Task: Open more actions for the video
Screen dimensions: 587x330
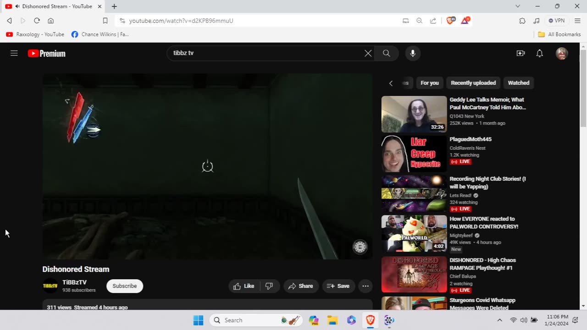Action: pos(365,286)
